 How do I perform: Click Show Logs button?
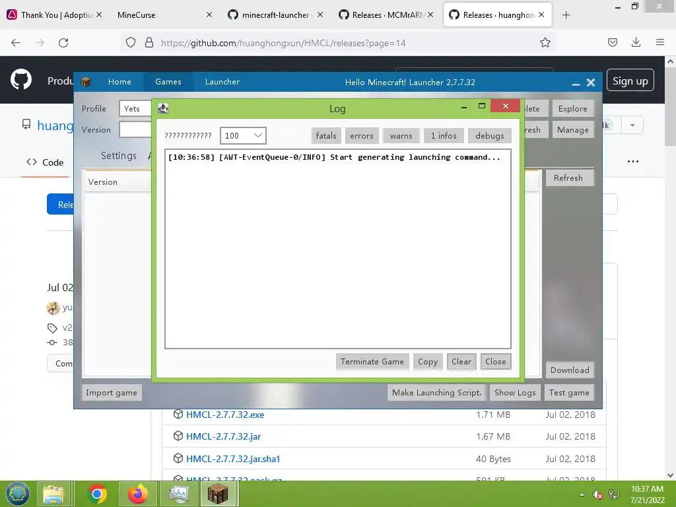(x=515, y=393)
